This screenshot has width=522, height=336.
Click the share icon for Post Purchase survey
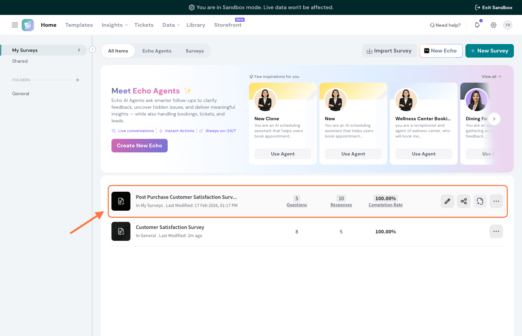pyautogui.click(x=463, y=201)
